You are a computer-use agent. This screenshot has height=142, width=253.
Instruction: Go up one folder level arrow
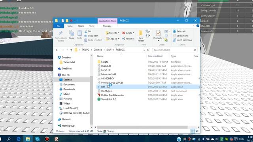(71, 50)
